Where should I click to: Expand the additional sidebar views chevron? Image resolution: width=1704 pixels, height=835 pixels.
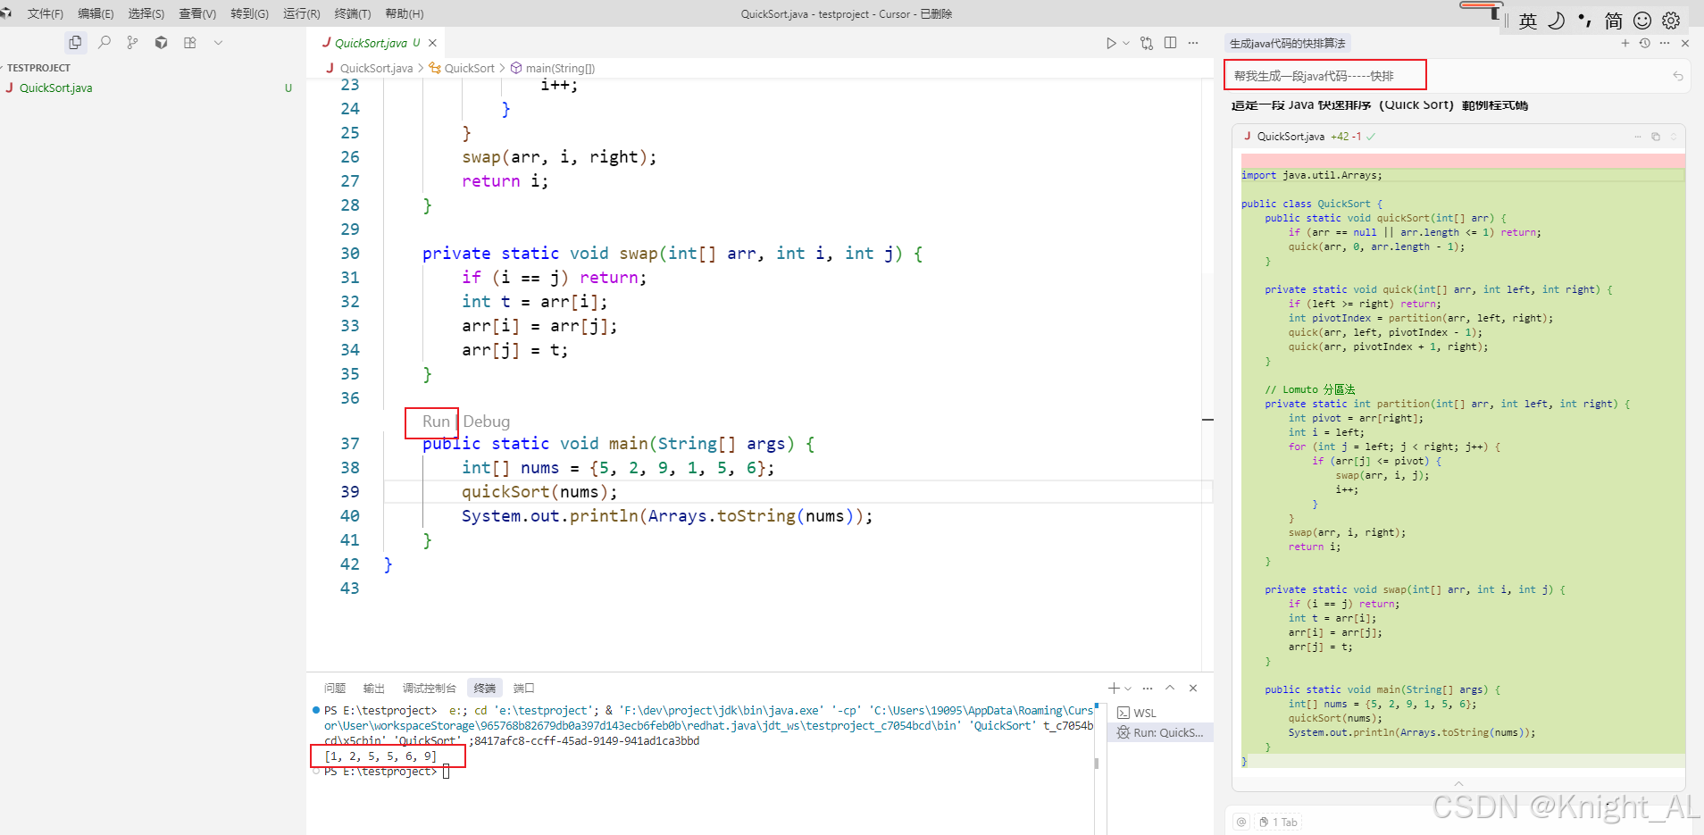tap(218, 42)
